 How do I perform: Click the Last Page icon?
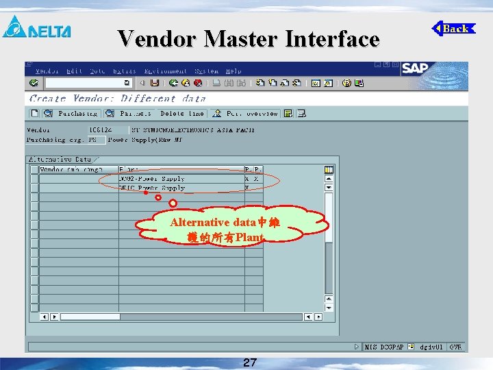point(296,83)
